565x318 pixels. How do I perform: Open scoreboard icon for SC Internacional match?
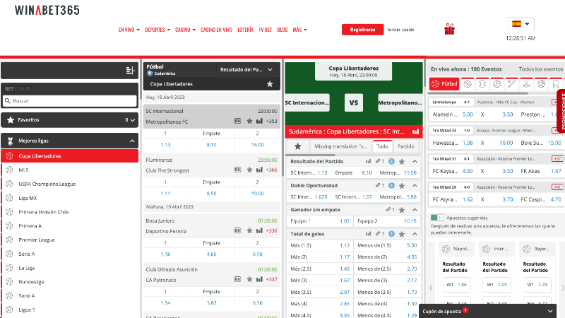click(x=237, y=121)
